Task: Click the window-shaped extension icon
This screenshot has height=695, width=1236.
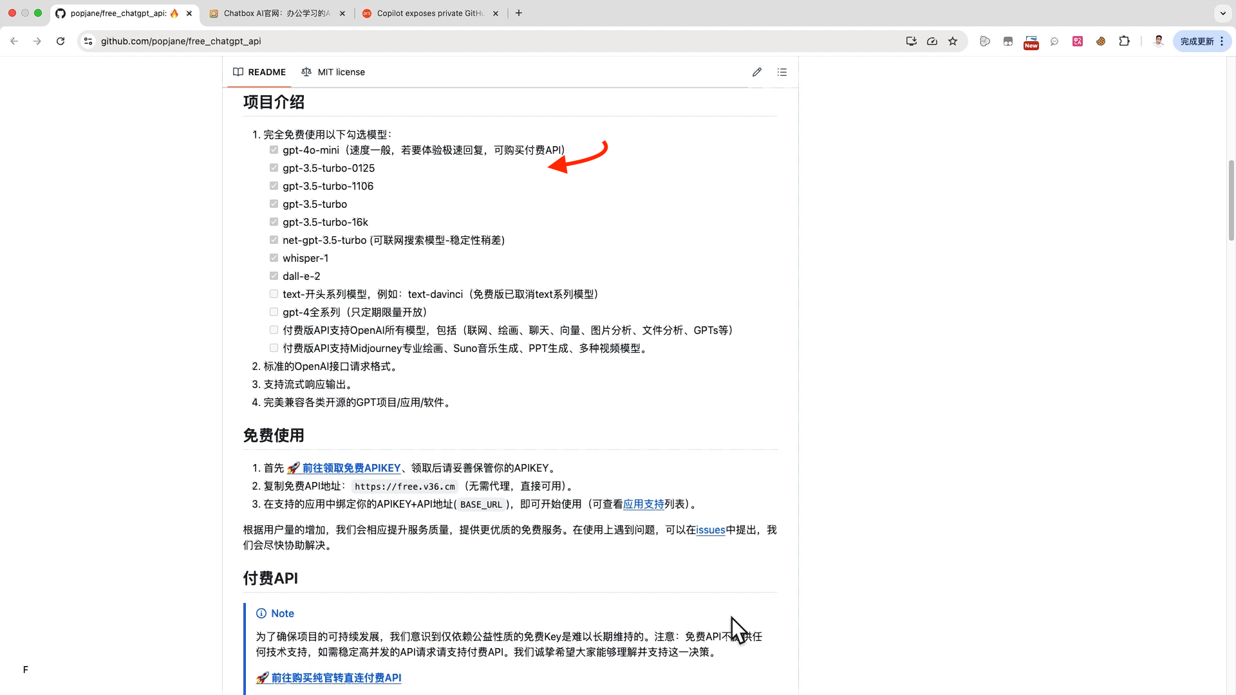Action: 1008,41
